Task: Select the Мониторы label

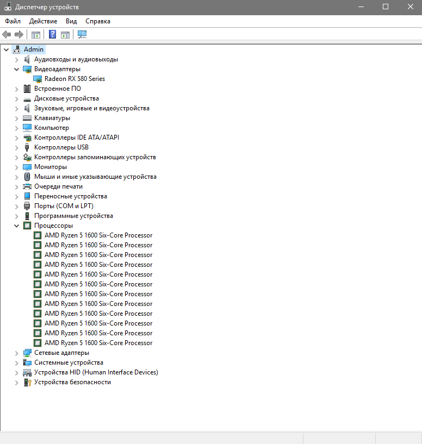Action: (x=51, y=167)
